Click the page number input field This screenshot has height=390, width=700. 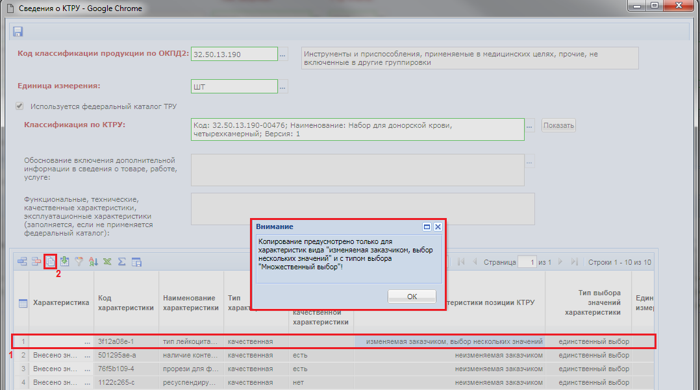(527, 262)
